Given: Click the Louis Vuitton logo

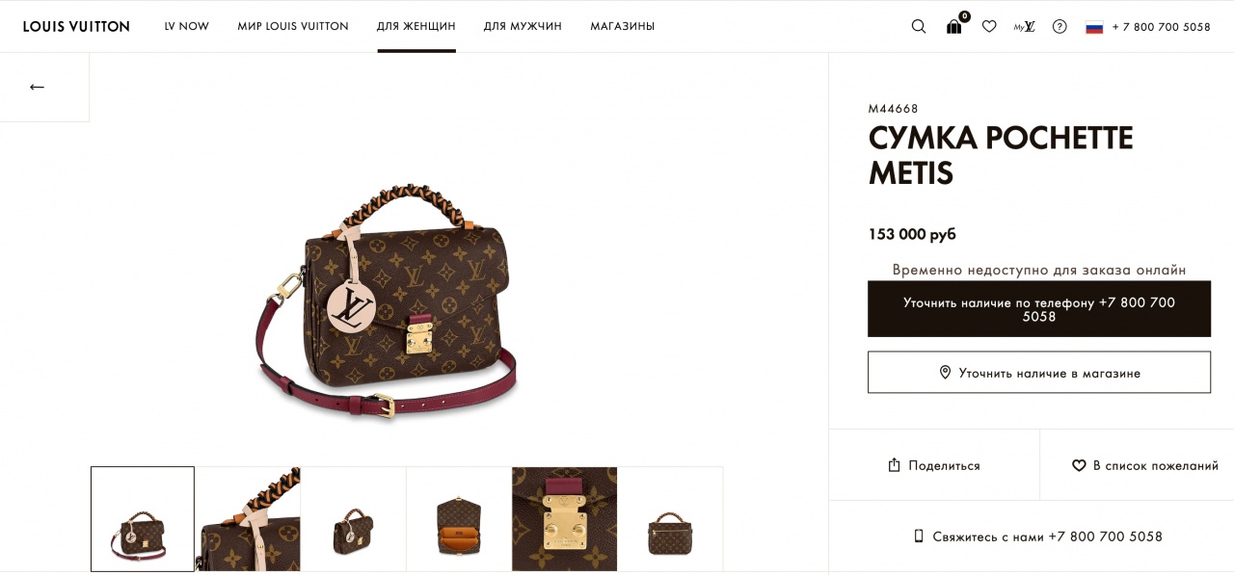Looking at the screenshot, I should 76,26.
